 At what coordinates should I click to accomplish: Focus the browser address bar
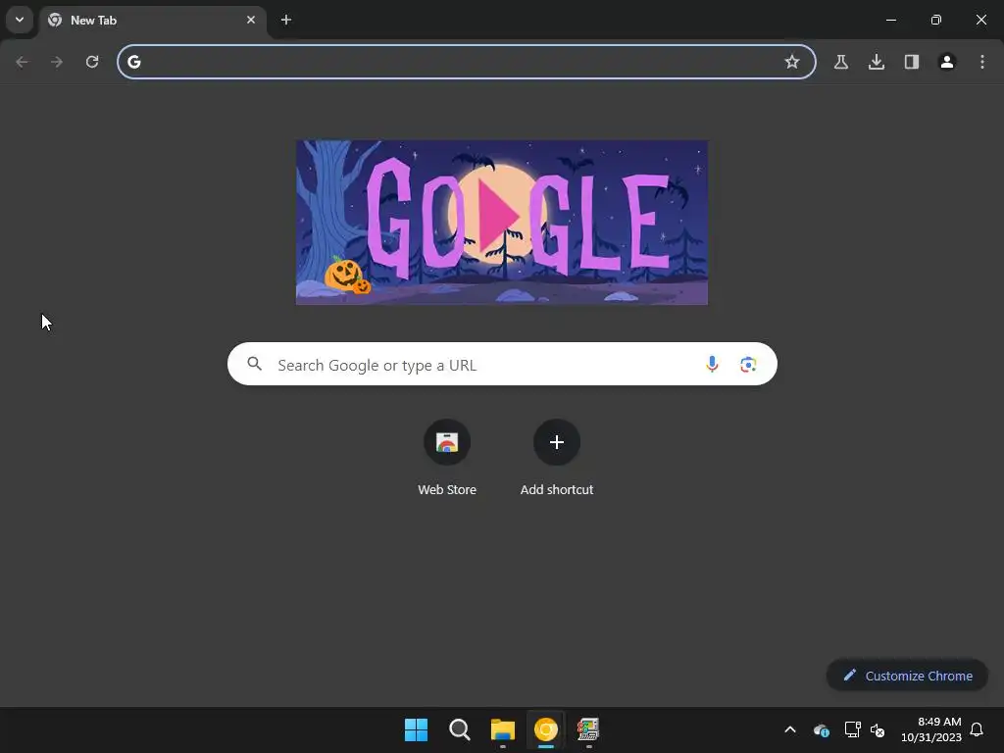[x=466, y=62]
